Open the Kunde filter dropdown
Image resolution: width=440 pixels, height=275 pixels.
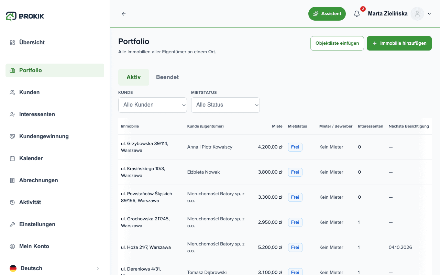(153, 105)
